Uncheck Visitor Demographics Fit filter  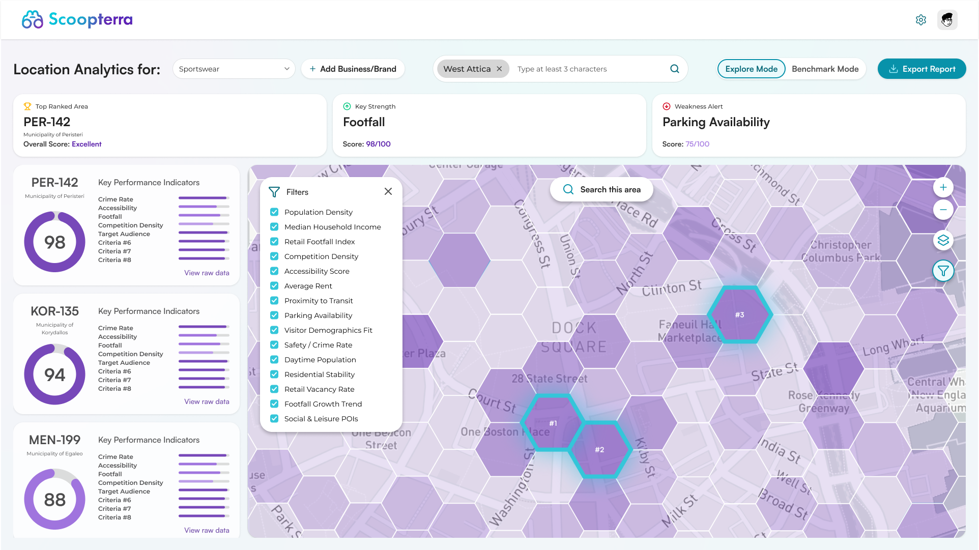(x=274, y=330)
